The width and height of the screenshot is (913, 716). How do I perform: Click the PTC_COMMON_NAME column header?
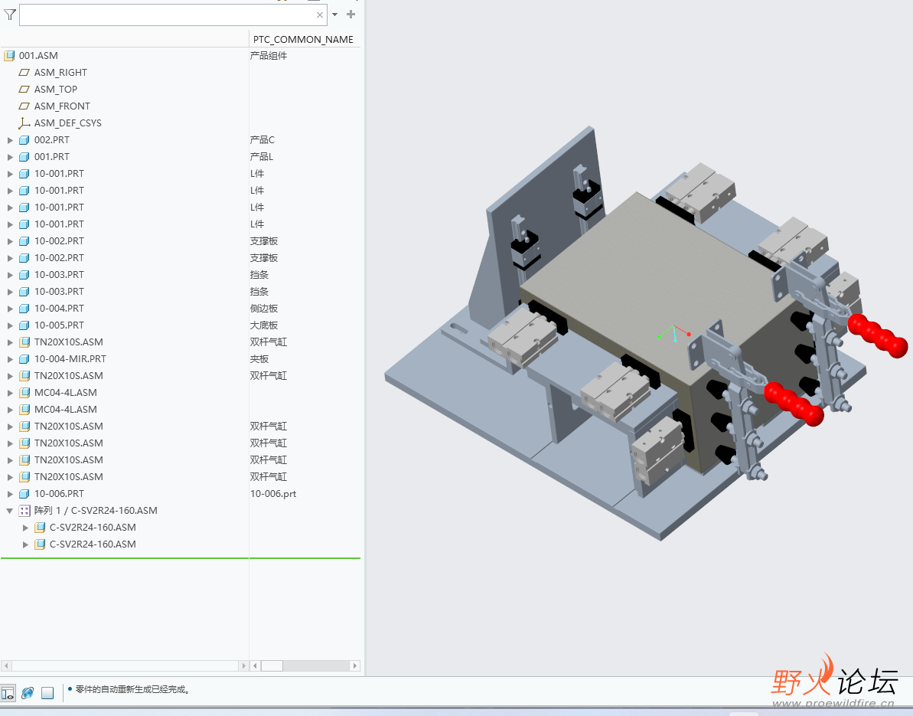tap(304, 39)
